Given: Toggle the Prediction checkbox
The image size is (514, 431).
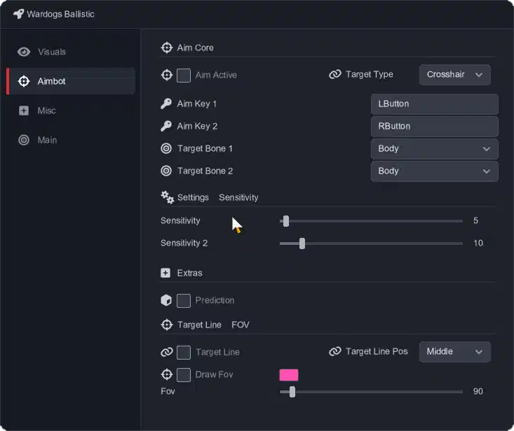Looking at the screenshot, I should 184,301.
